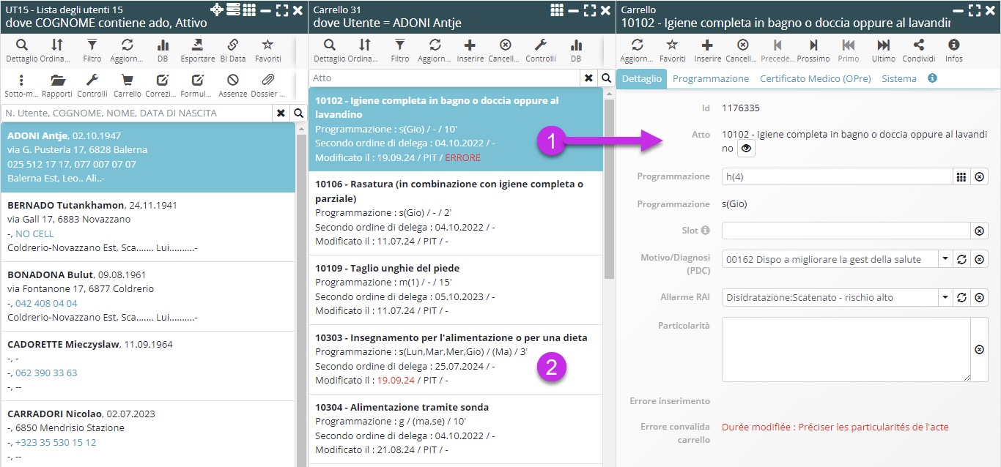
Task: Toggle the eye icon beside Atto
Action: point(746,149)
